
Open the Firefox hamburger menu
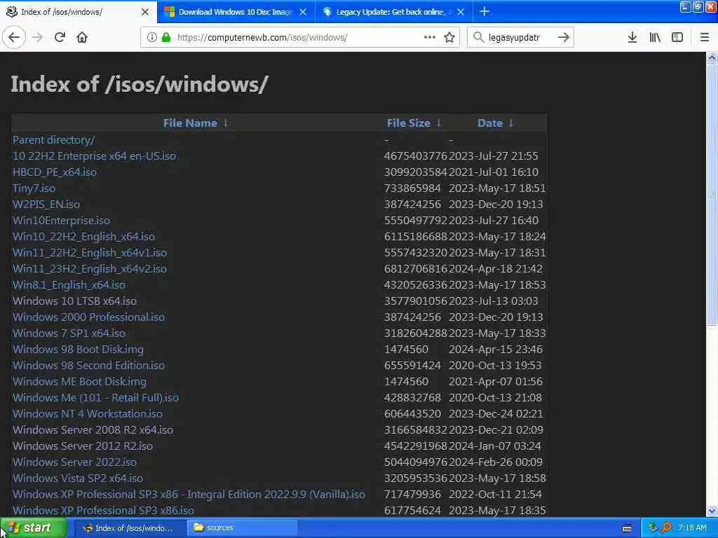[705, 38]
